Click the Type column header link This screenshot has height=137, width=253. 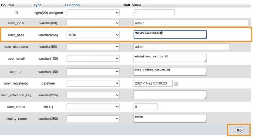click(38, 5)
